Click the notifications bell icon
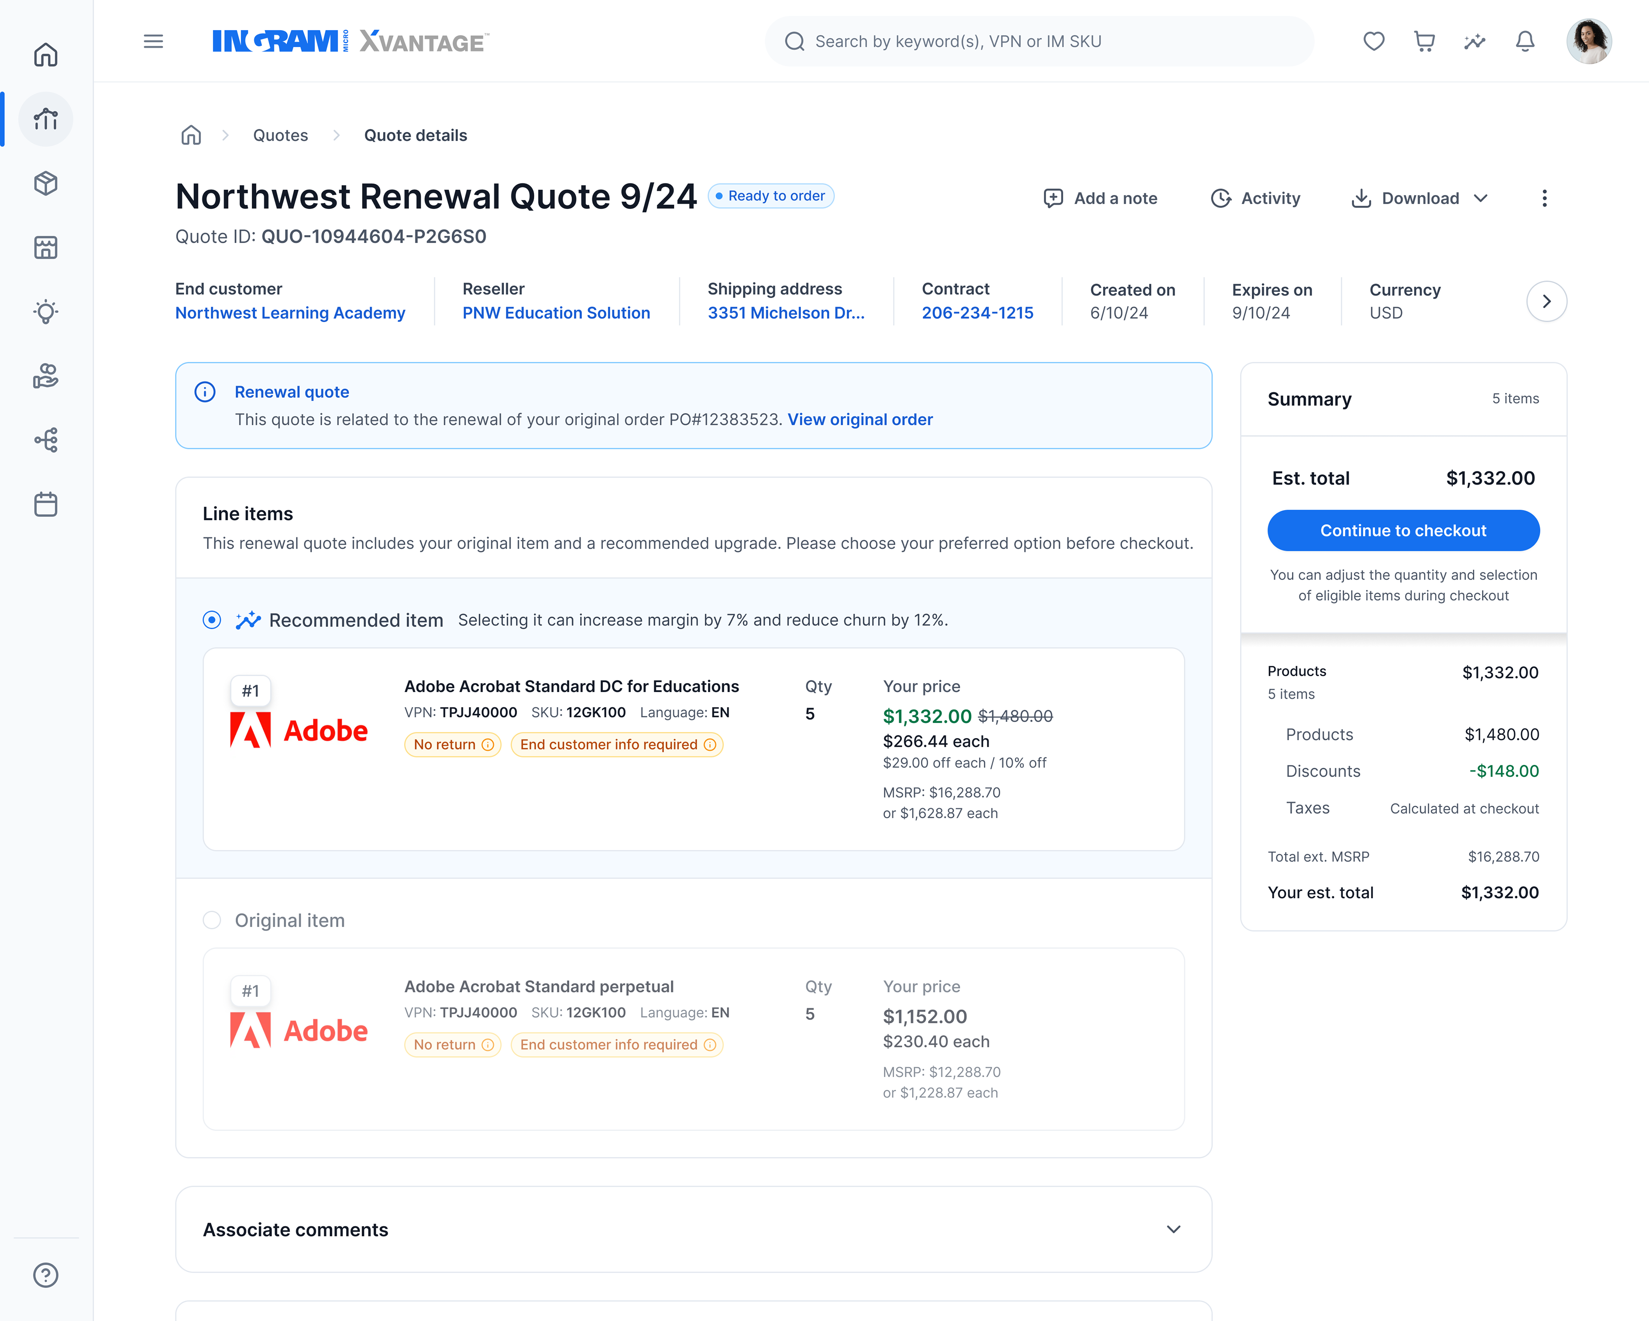This screenshot has width=1649, height=1321. (1525, 41)
